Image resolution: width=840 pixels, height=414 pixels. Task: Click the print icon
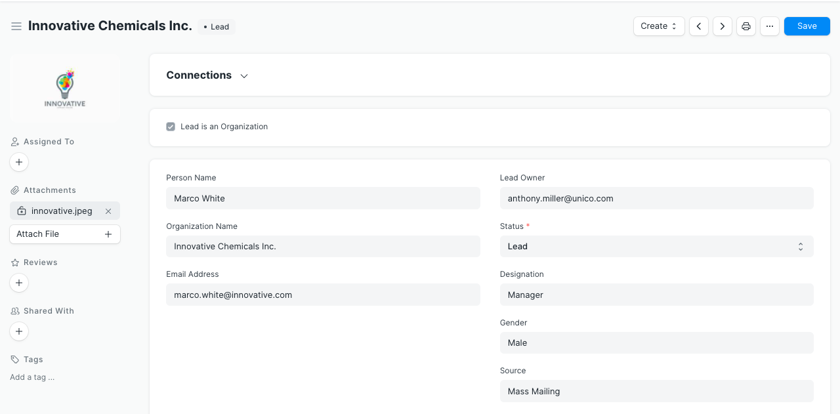coord(745,26)
